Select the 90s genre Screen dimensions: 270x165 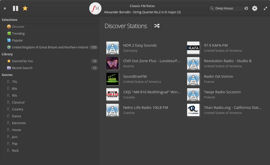pyautogui.click(x=50, y=95)
